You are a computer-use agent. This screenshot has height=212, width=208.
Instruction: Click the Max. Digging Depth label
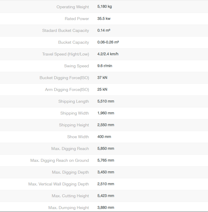pos(70,172)
